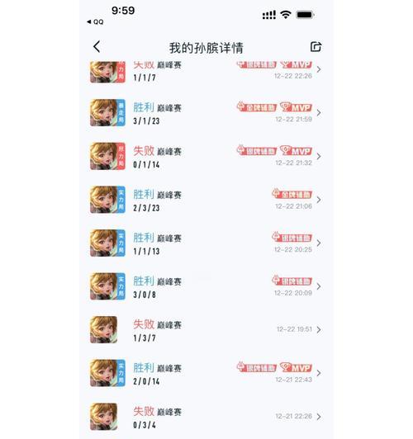Open the 0/3/4 defeat match row
Screen dimensions: 413x439
coord(206,417)
